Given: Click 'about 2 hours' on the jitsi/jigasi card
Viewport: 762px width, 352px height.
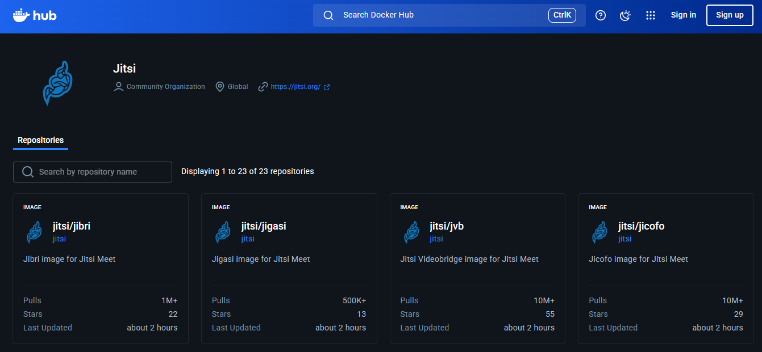Looking at the screenshot, I should pos(341,328).
